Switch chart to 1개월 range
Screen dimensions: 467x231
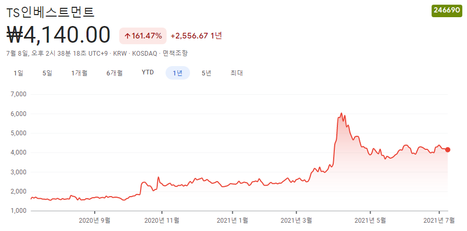(x=79, y=73)
